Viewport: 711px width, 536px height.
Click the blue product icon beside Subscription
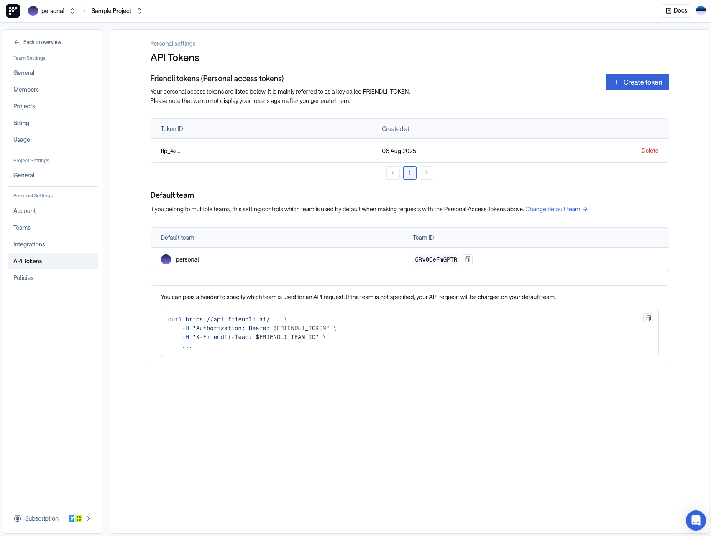72,518
